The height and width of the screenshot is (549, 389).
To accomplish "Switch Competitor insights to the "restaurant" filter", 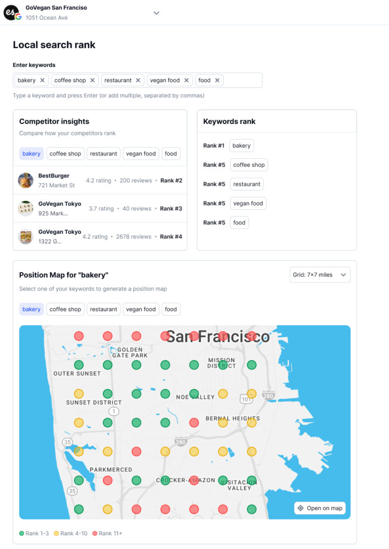I will [103, 153].
